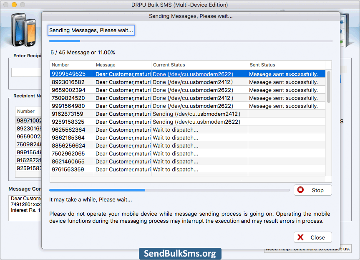Select row with number 8856256624
The image size is (360, 260).
click(188, 145)
